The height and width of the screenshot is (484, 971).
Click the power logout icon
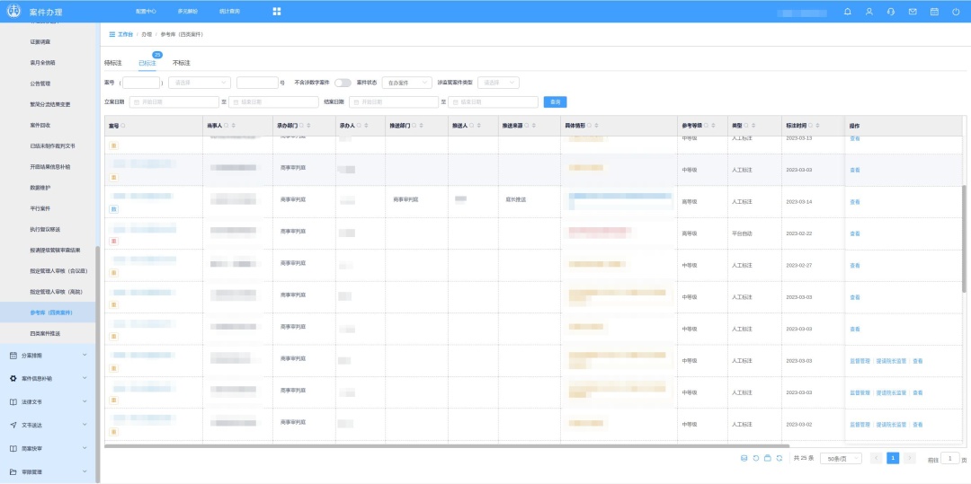956,12
